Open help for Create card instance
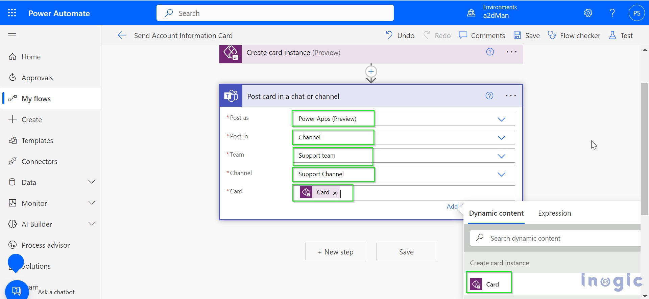The height and width of the screenshot is (299, 649). point(490,52)
